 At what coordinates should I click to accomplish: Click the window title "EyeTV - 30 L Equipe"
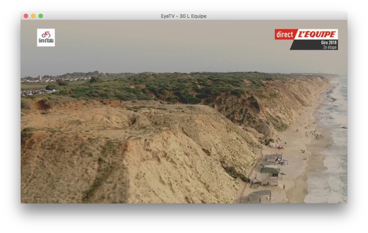tap(184, 16)
